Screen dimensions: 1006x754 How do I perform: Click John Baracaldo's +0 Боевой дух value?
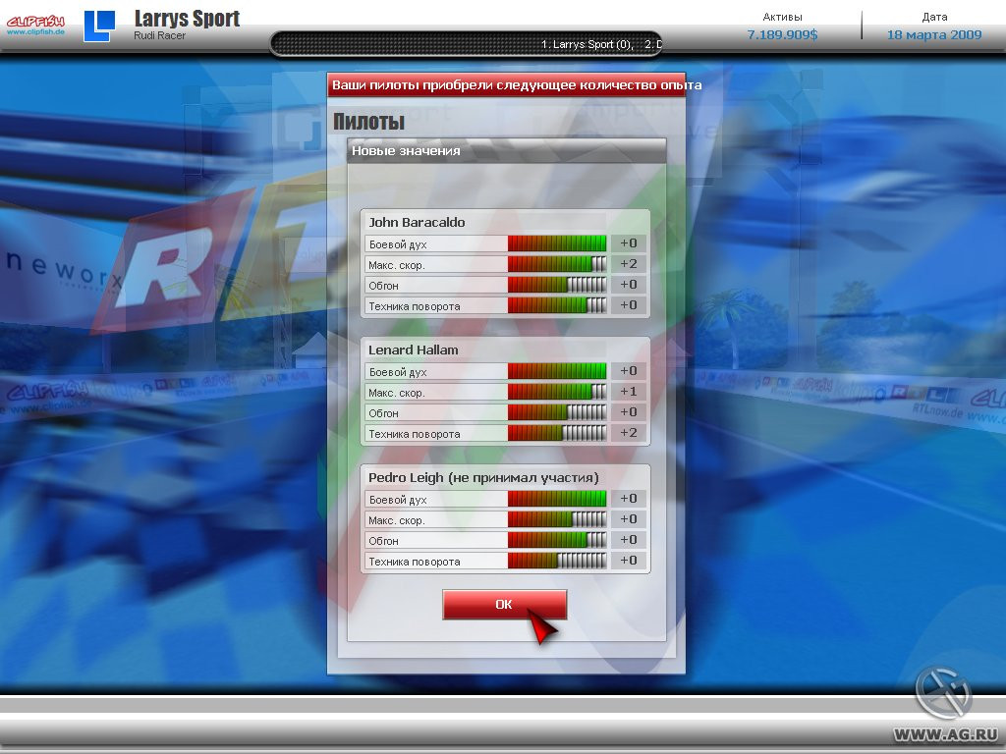click(x=628, y=243)
